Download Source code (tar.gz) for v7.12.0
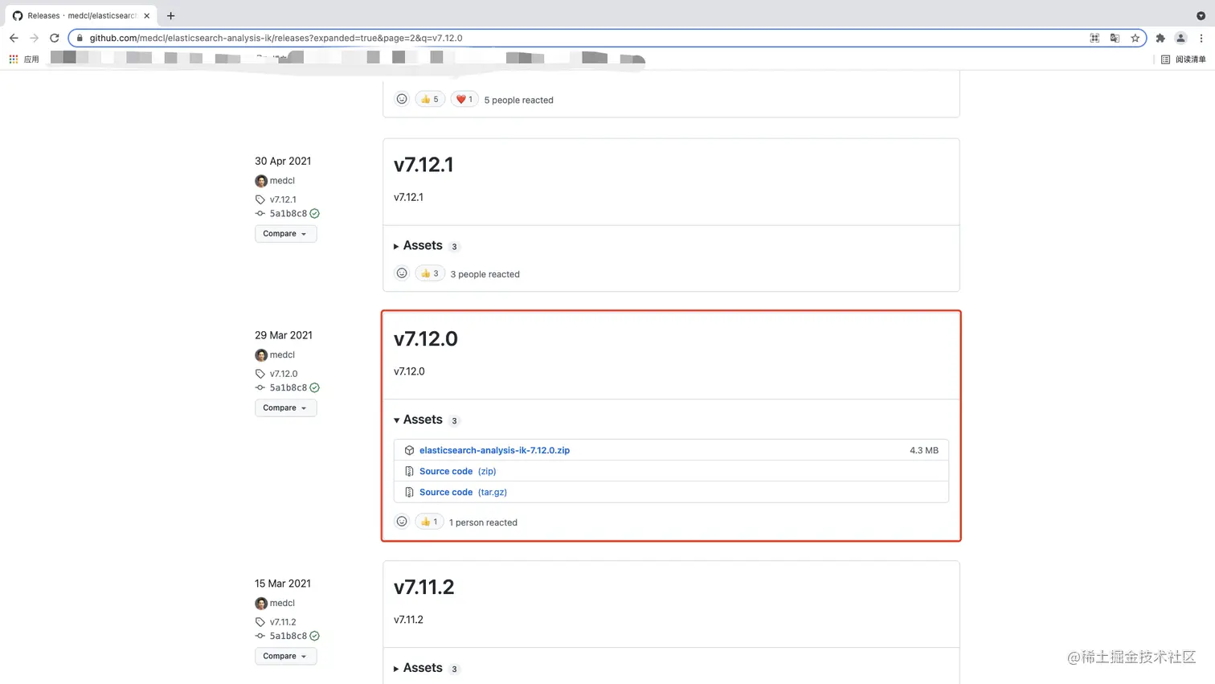Image resolution: width=1215 pixels, height=684 pixels. tap(463, 492)
